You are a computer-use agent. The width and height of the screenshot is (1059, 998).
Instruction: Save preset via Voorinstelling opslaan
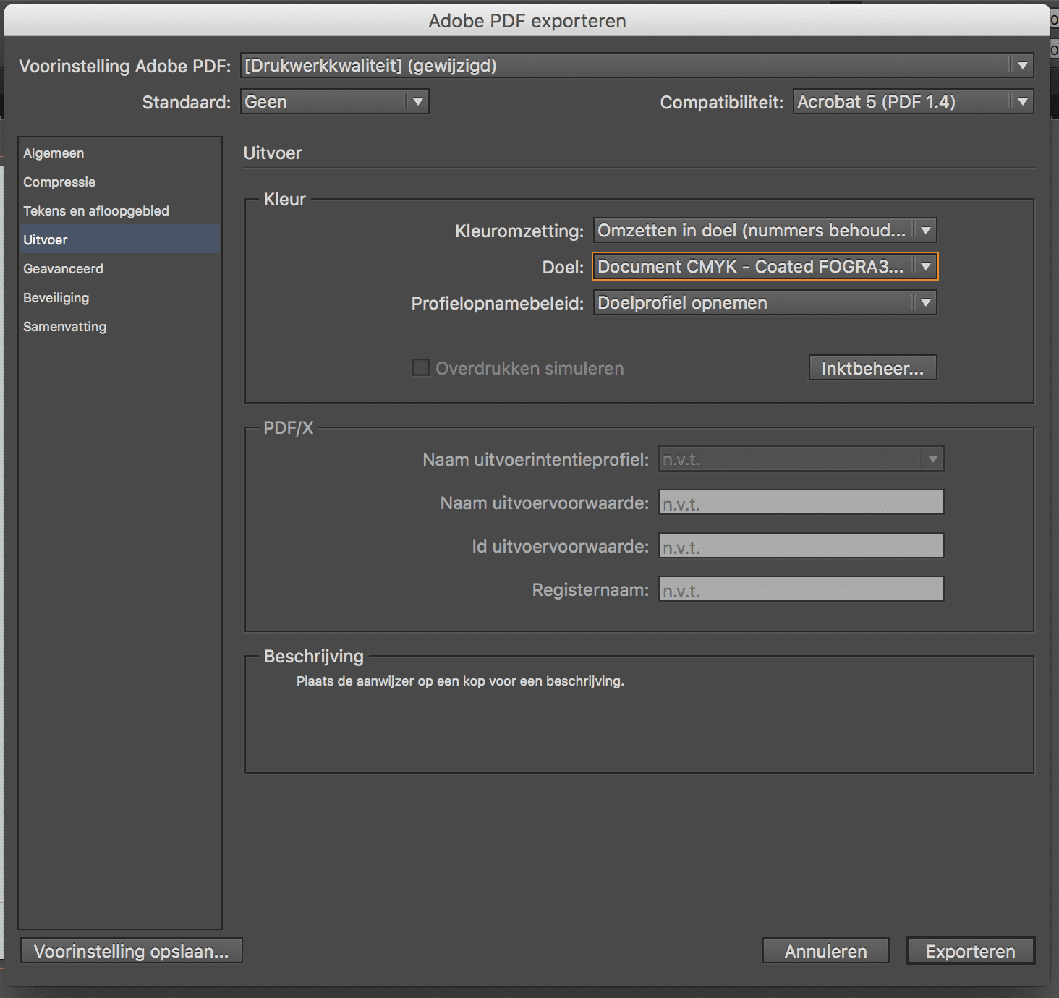click(132, 951)
